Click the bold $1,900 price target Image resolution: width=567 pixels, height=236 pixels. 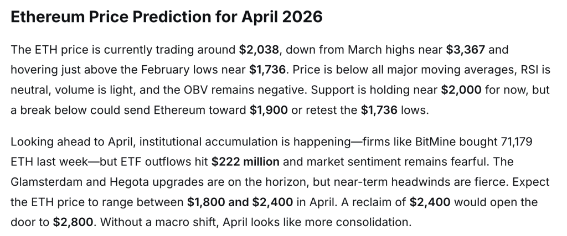[x=269, y=109]
